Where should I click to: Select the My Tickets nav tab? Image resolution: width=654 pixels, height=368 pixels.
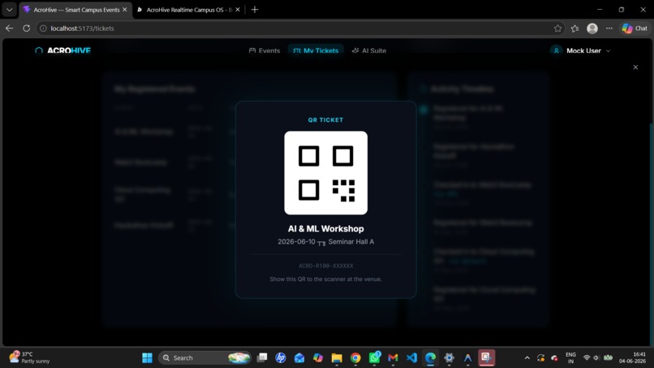click(x=316, y=50)
